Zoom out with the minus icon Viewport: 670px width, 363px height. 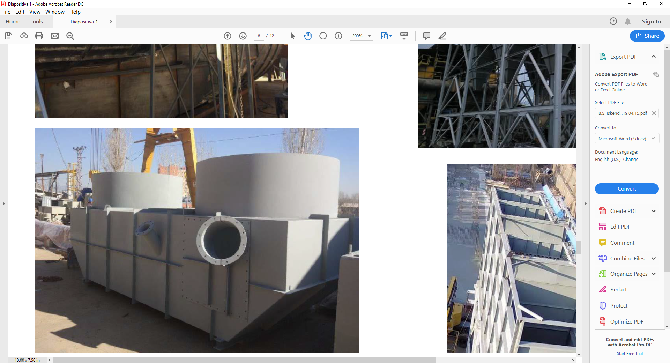tap(323, 36)
